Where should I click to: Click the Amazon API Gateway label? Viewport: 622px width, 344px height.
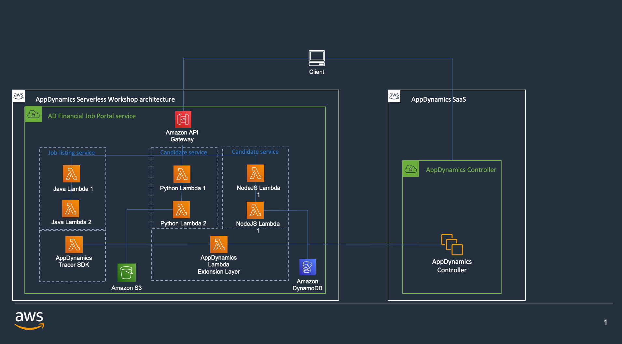click(182, 136)
